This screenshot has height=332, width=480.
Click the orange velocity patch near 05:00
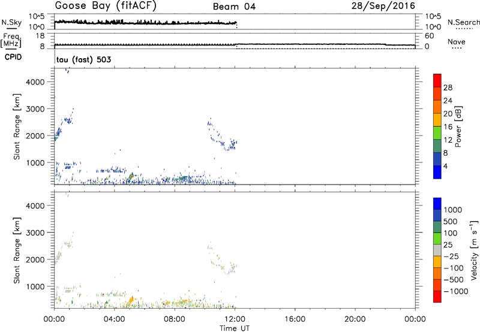(x=131, y=300)
